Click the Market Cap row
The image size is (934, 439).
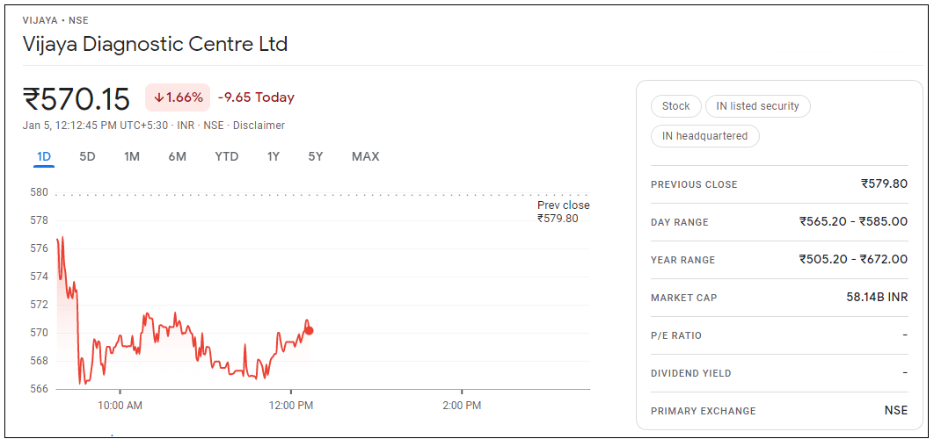[778, 298]
